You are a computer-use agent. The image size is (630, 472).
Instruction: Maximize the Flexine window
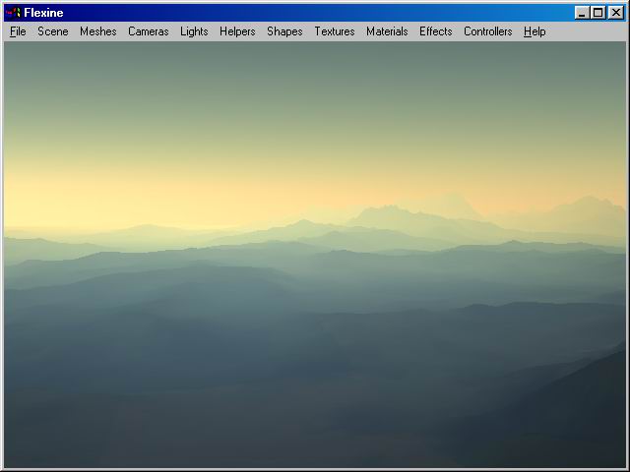(x=598, y=13)
